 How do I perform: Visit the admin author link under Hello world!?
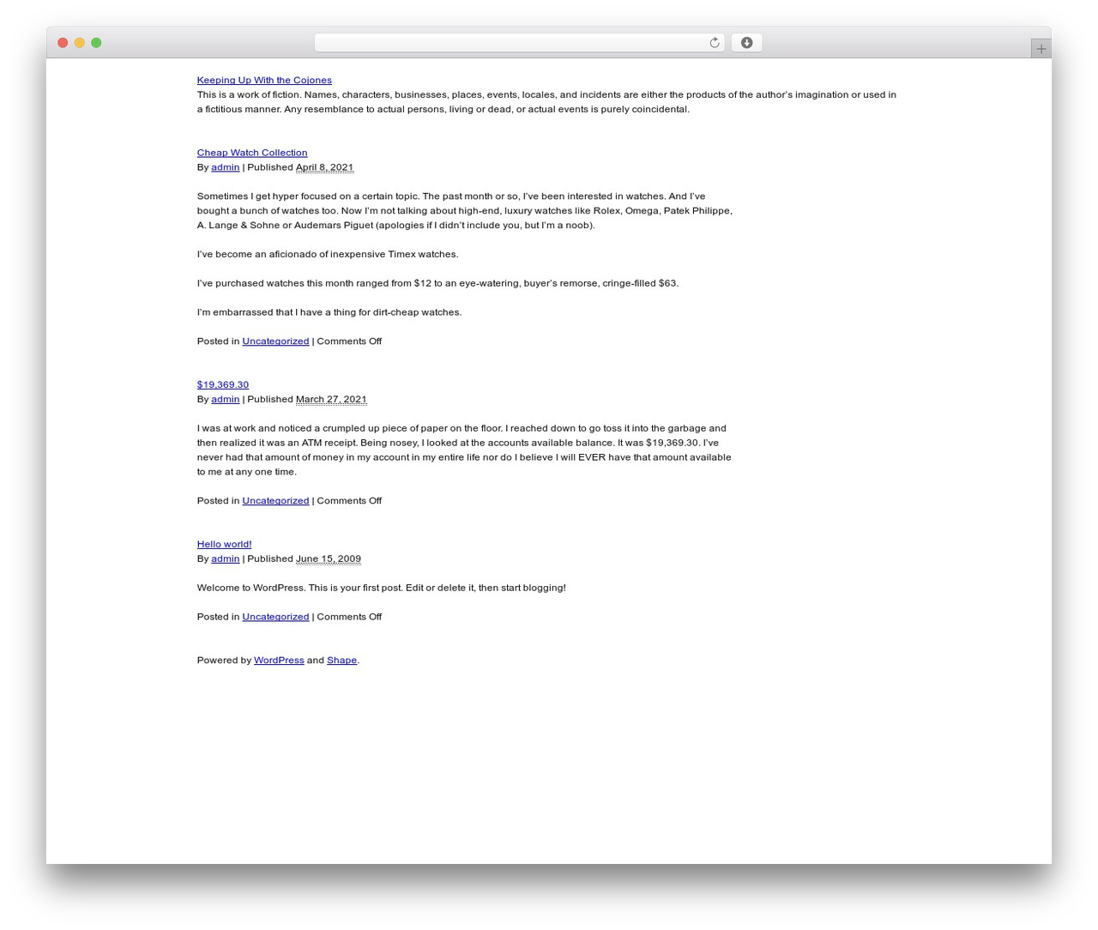click(x=226, y=559)
